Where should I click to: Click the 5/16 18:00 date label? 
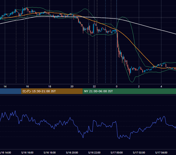50,152
